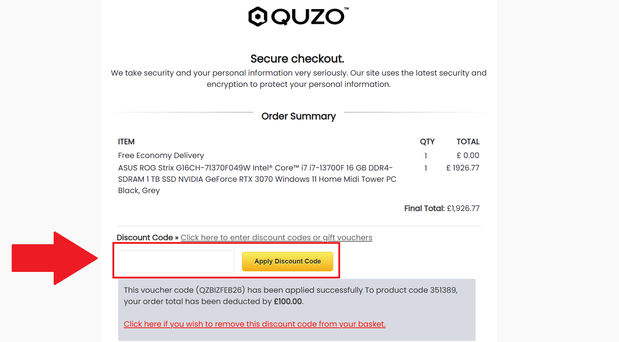The image size is (619, 342).
Task: Click the Secure checkout heading
Action: coord(298,58)
